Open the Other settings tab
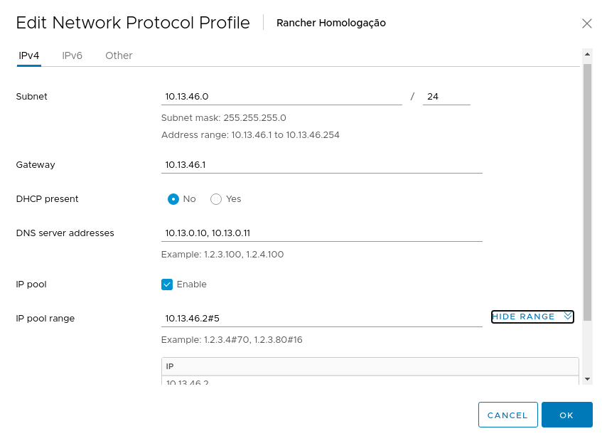This screenshot has width=602, height=436. click(x=118, y=55)
